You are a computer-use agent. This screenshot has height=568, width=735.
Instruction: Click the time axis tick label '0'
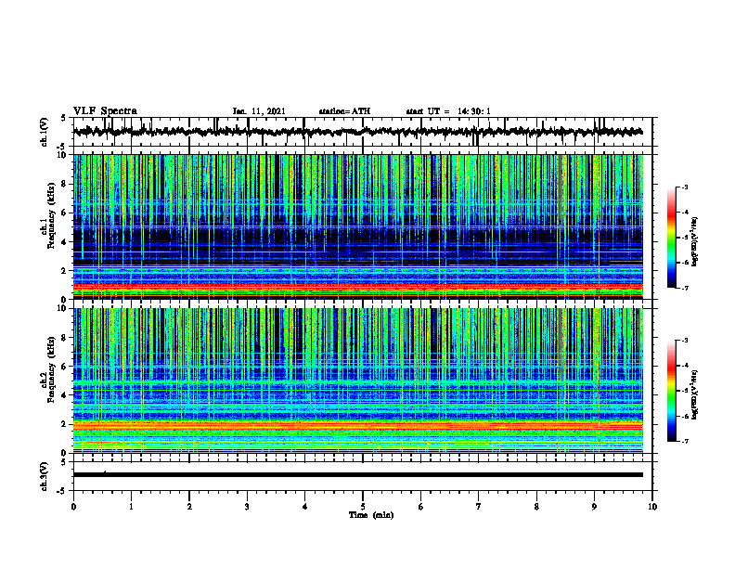[73, 507]
